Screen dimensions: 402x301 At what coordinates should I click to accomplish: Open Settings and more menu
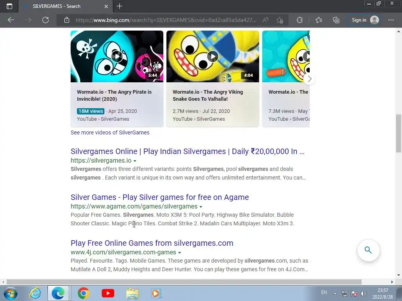tap(391, 20)
